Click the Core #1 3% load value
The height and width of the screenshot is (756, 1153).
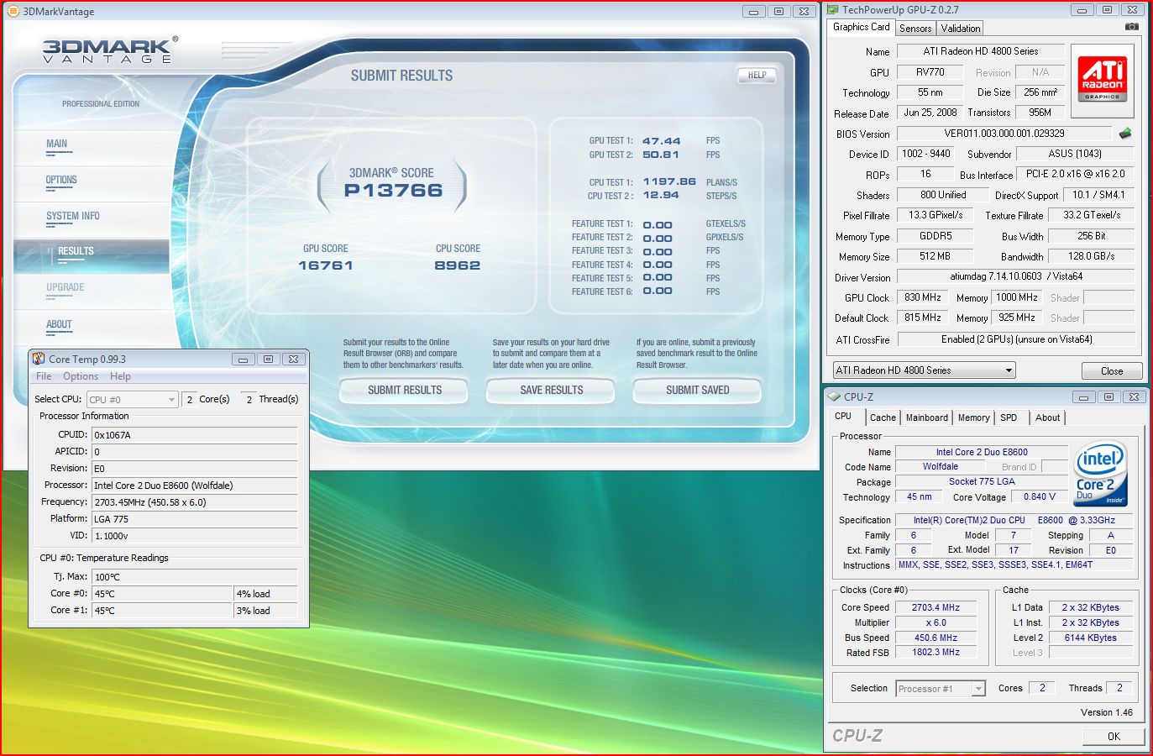point(265,611)
